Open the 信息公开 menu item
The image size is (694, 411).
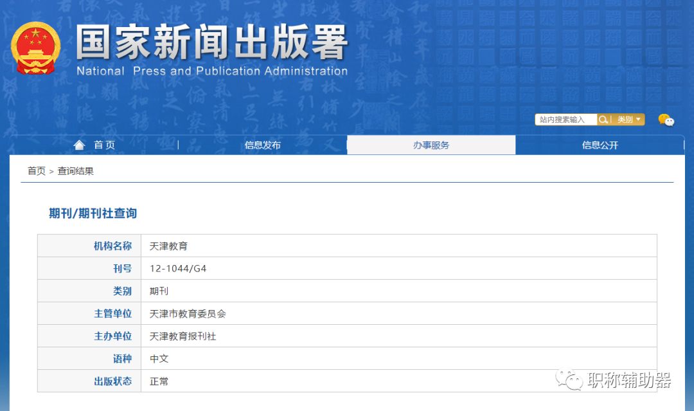tap(599, 145)
